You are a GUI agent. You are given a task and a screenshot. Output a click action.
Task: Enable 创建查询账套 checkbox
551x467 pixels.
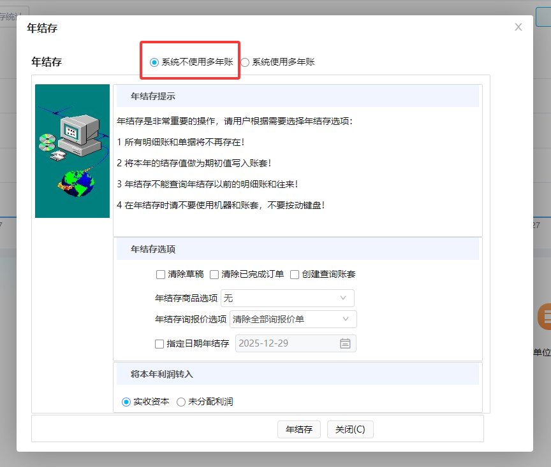coord(294,275)
